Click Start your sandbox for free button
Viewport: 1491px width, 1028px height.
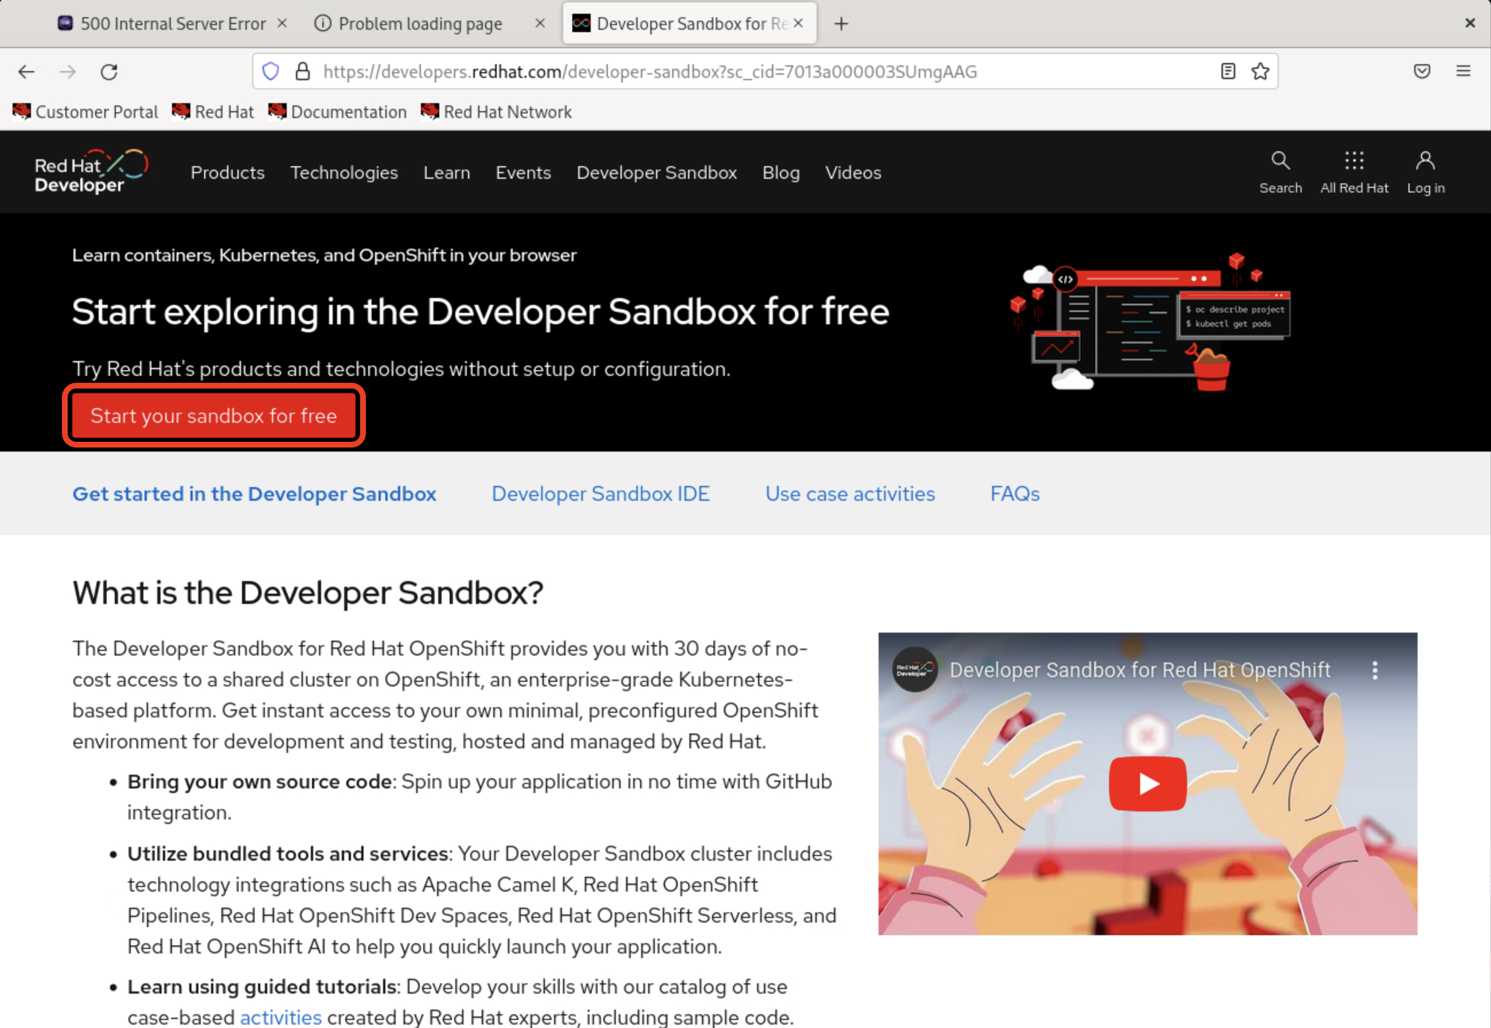click(214, 415)
